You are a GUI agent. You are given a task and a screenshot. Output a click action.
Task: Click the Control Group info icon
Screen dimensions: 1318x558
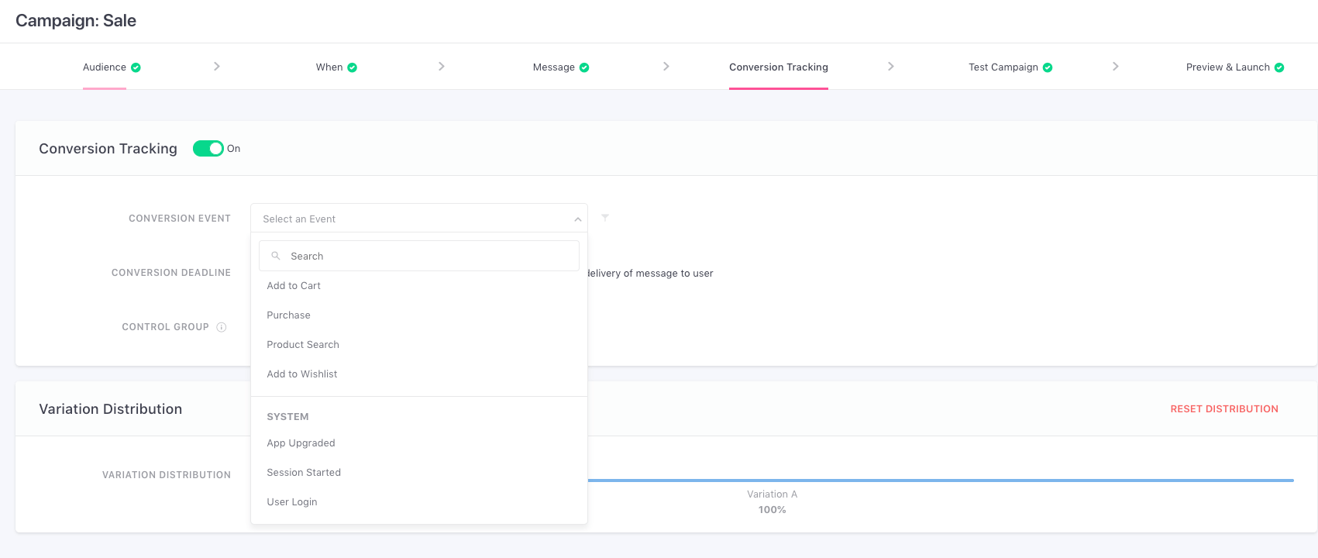[x=222, y=327]
